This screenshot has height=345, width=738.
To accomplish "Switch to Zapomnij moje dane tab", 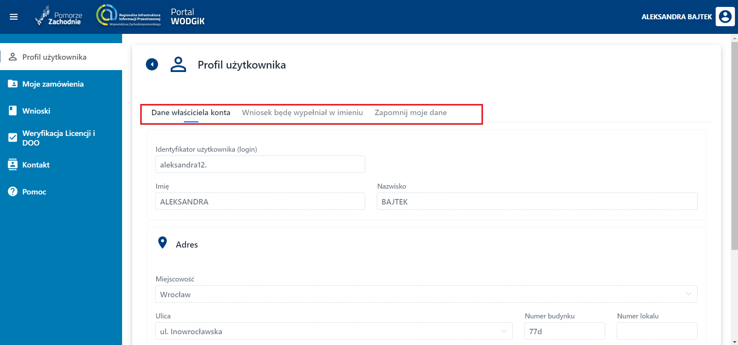I will click(411, 113).
